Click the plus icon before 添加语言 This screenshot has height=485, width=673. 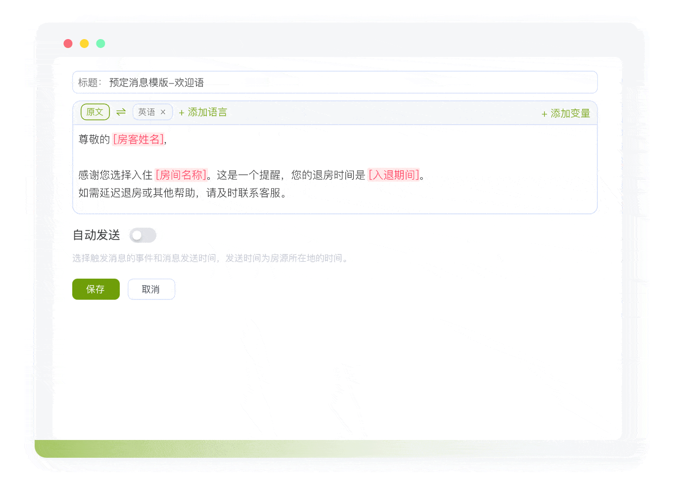[x=182, y=113]
